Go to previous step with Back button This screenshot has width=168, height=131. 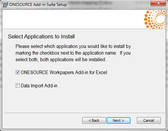pyautogui.click(x=94, y=120)
